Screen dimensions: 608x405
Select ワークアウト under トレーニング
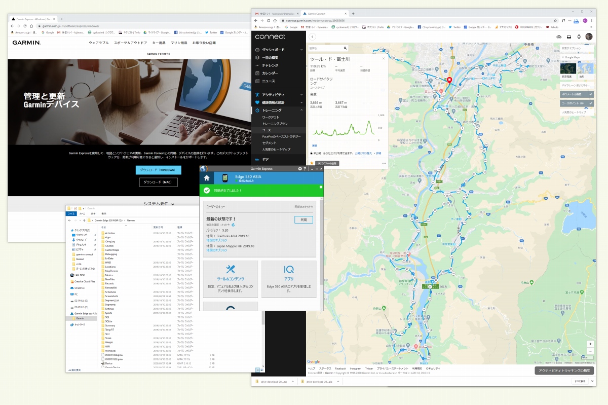tap(271, 117)
